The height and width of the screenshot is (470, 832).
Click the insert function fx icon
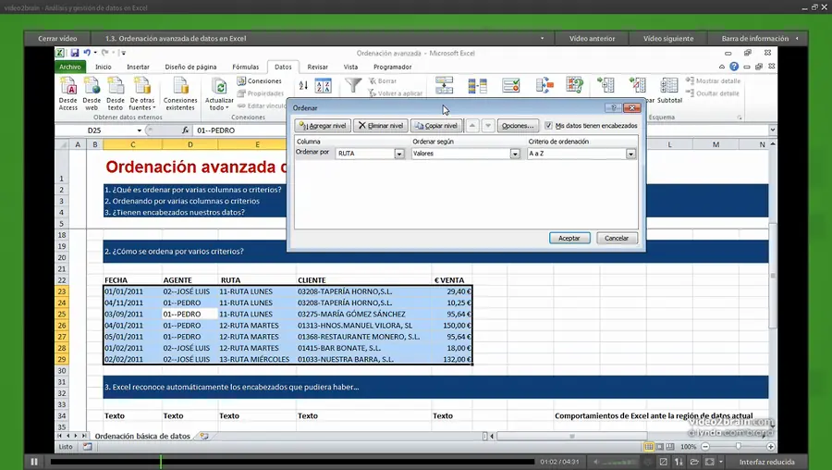(185, 130)
